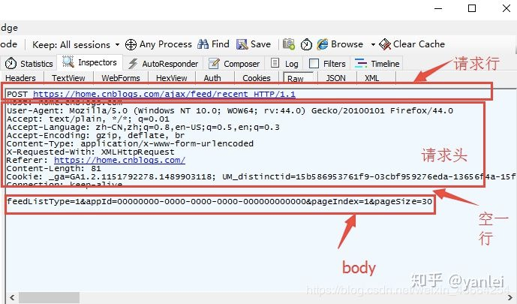Open the Statistics tab

[x=29, y=63]
